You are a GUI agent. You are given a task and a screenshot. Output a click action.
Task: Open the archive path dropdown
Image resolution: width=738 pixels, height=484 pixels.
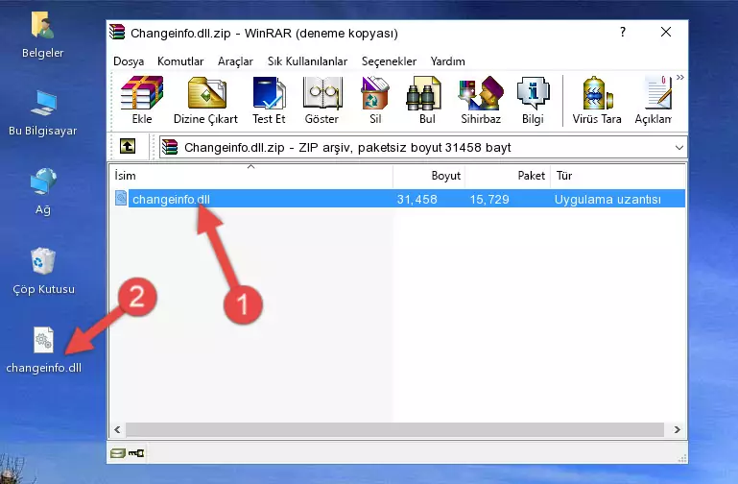[x=679, y=147]
